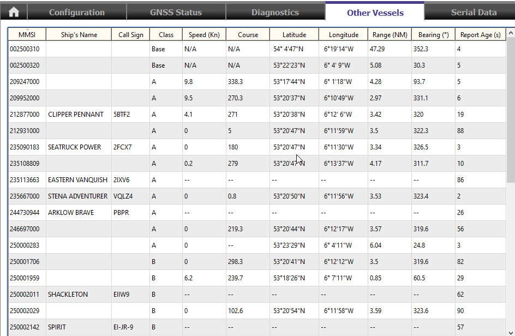
Task: Click call sign EI-JR-9
Action: coord(123,327)
